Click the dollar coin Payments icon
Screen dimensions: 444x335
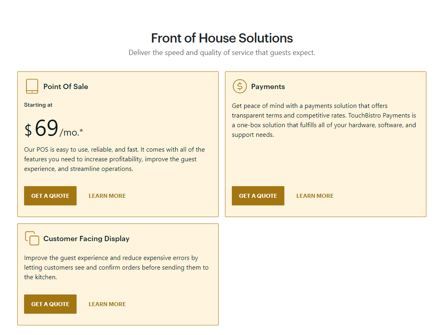click(239, 86)
